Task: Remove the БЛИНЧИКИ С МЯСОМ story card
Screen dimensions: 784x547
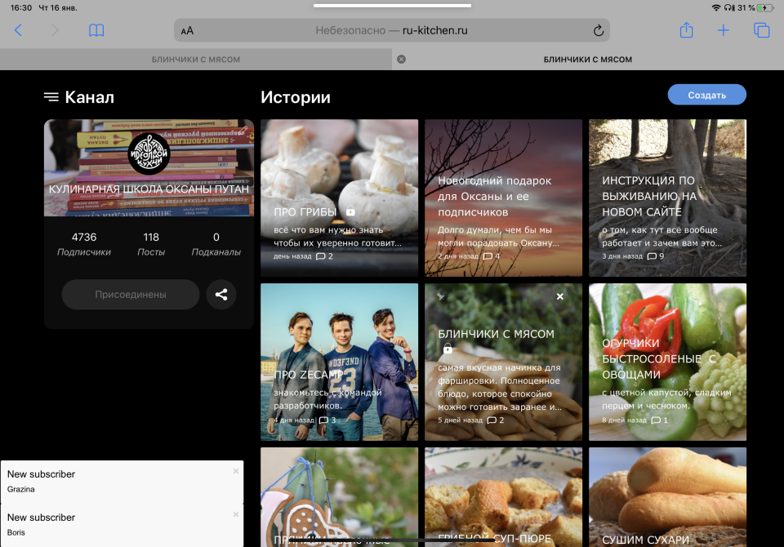Action: (560, 296)
